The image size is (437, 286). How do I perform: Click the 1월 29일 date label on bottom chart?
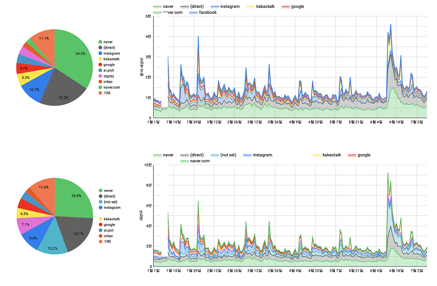click(x=194, y=270)
